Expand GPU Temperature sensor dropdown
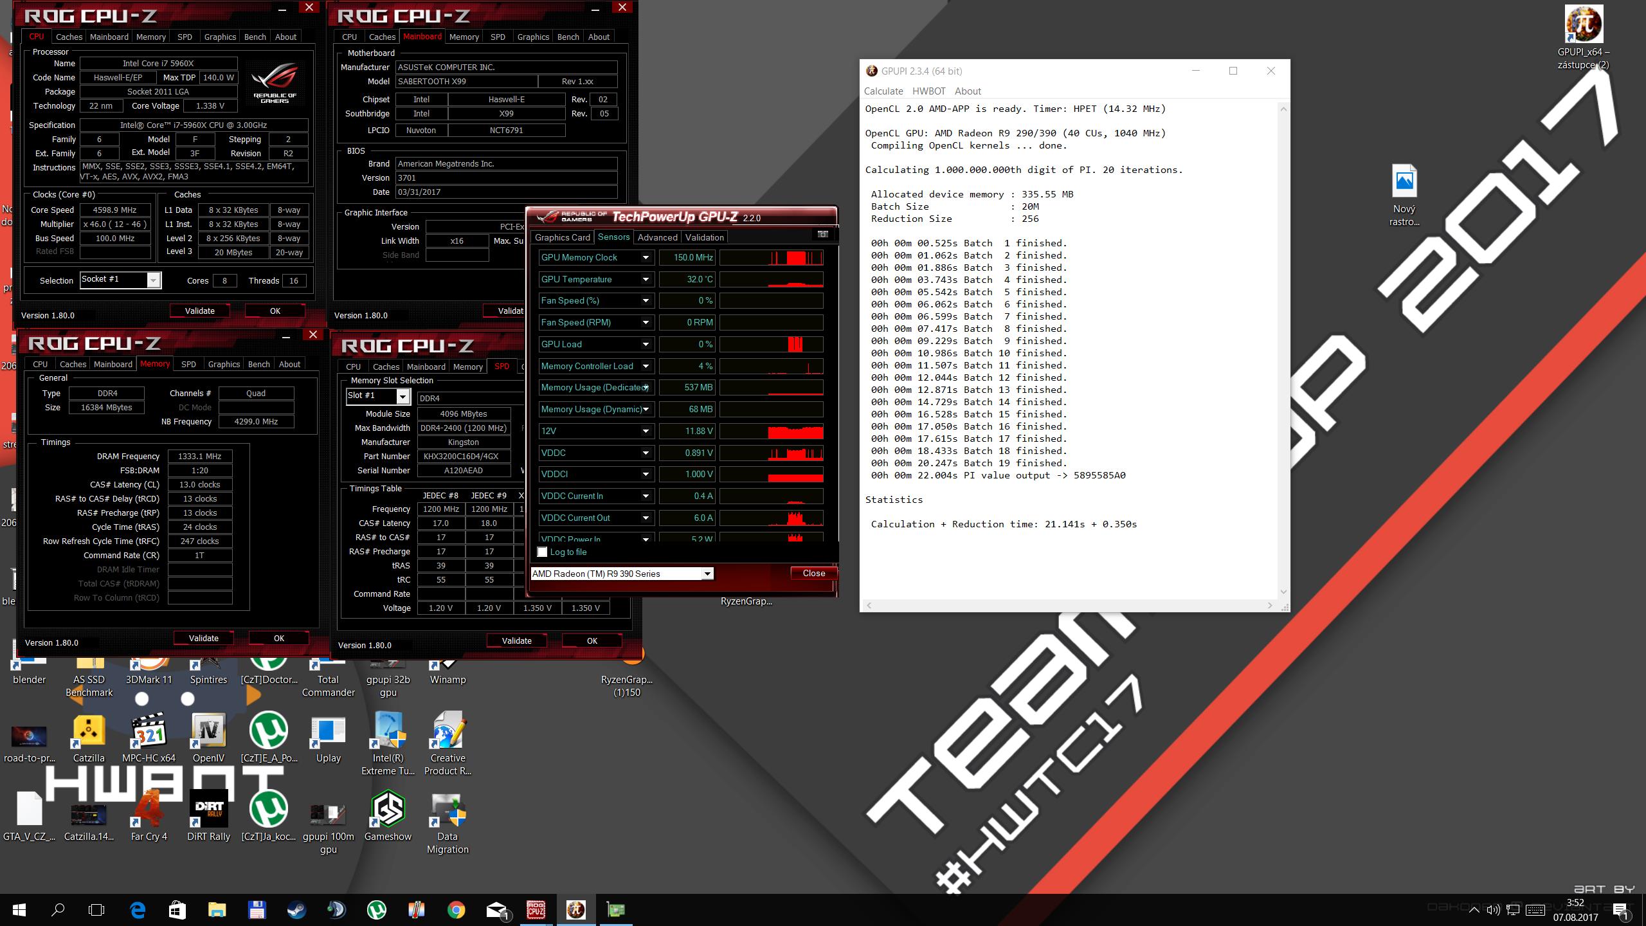This screenshot has width=1646, height=926. 646,279
